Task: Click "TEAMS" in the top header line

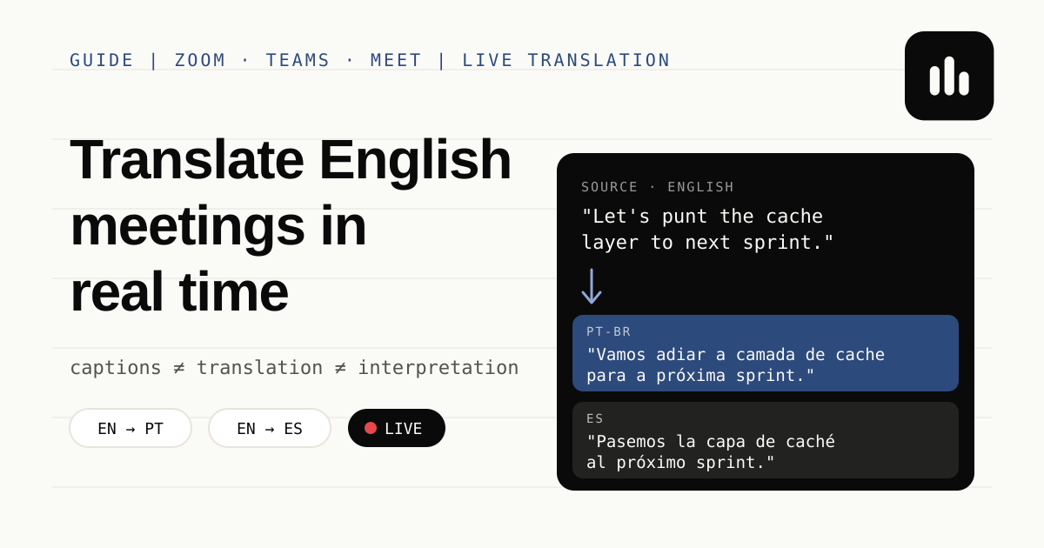Action: point(298,60)
